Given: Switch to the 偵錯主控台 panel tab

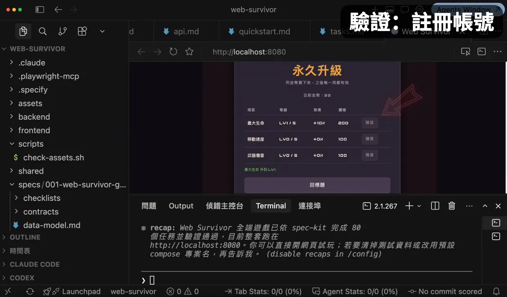Looking at the screenshot, I should coord(224,206).
